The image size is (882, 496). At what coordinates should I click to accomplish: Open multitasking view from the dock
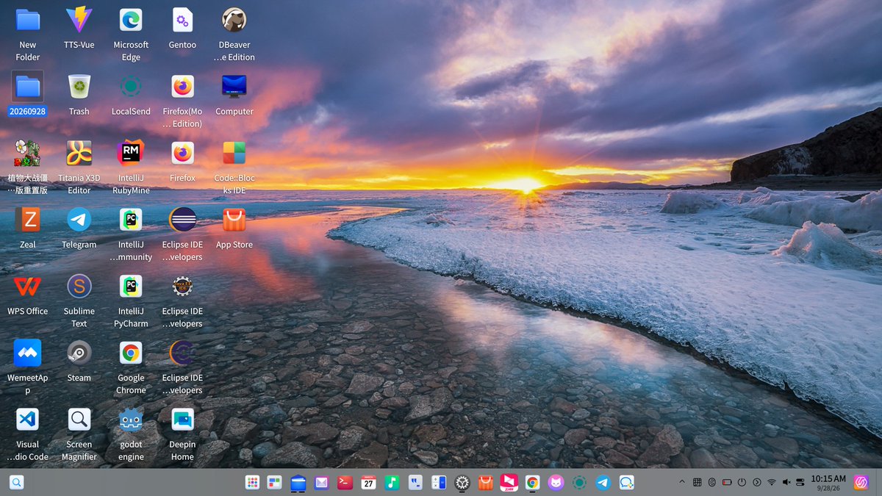pyautogui.click(x=275, y=483)
